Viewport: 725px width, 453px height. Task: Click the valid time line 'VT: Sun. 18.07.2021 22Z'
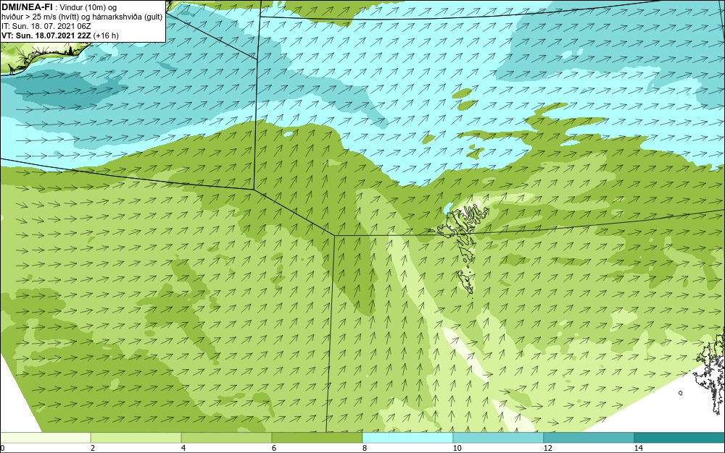pyautogui.click(x=46, y=35)
